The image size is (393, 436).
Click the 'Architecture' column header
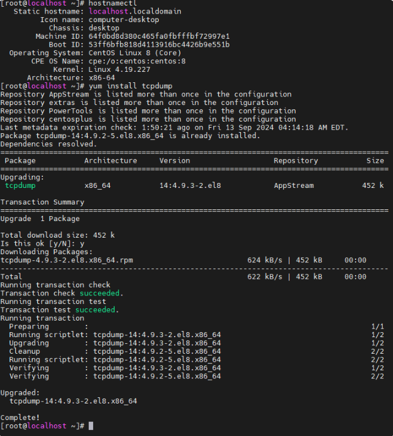[111, 160]
